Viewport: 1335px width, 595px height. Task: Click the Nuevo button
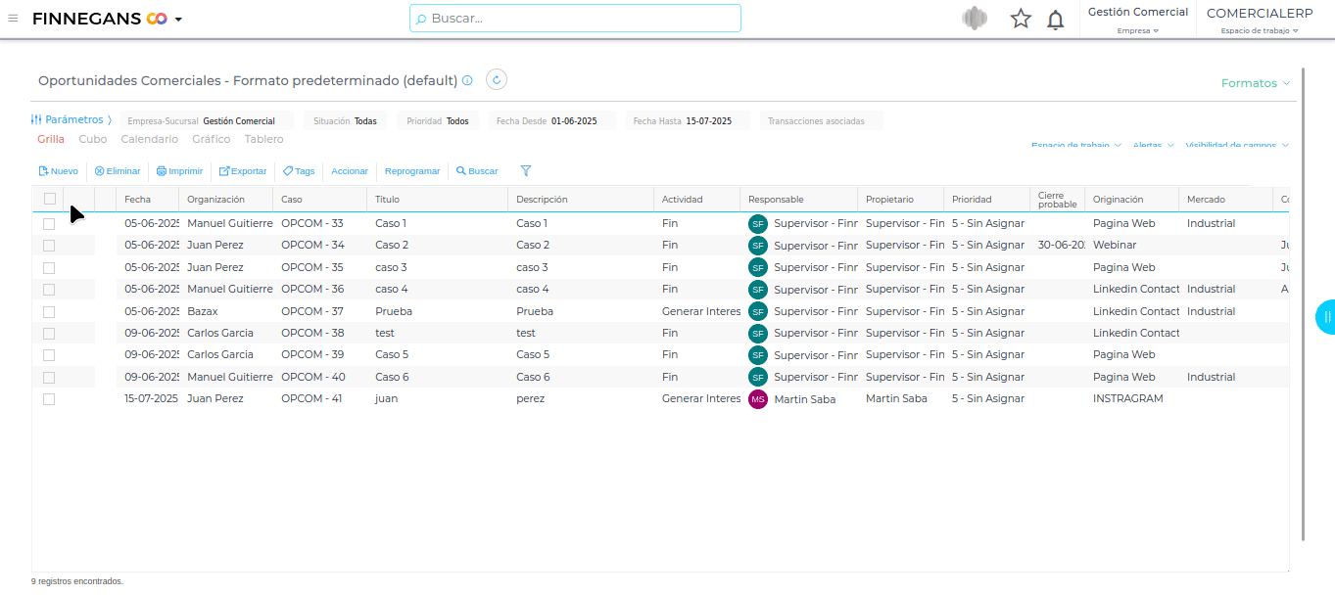tap(58, 171)
